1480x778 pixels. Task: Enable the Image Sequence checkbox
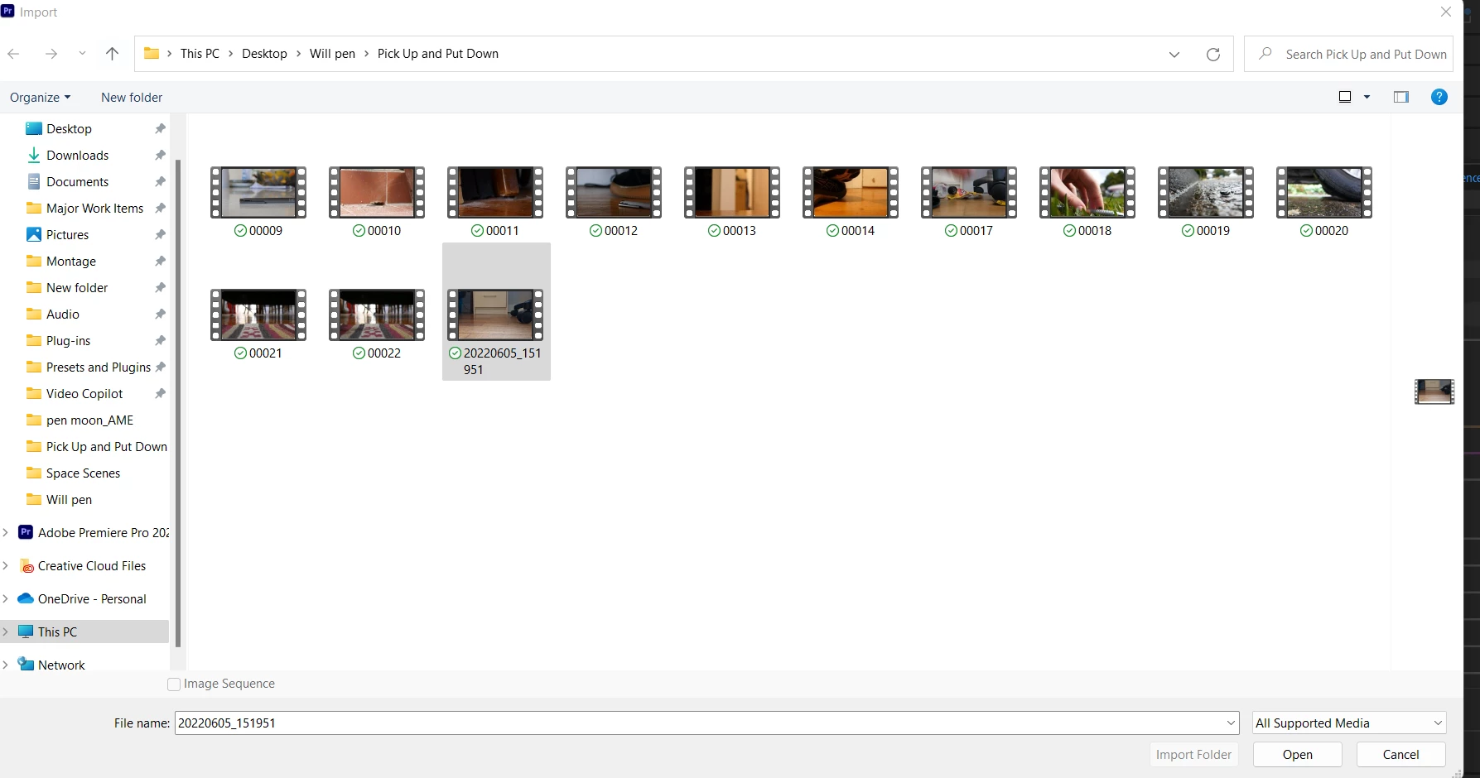tap(174, 684)
